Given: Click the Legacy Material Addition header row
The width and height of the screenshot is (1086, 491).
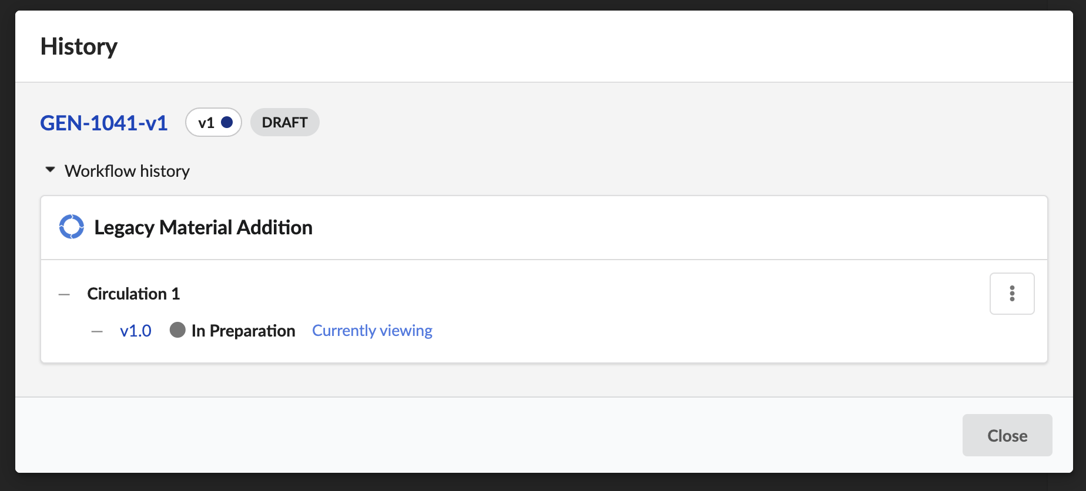Looking at the screenshot, I should (544, 228).
